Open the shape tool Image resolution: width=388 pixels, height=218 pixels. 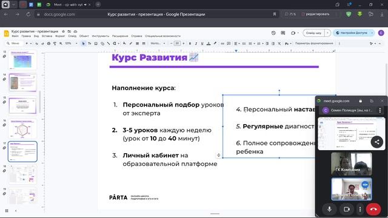tap(102, 44)
